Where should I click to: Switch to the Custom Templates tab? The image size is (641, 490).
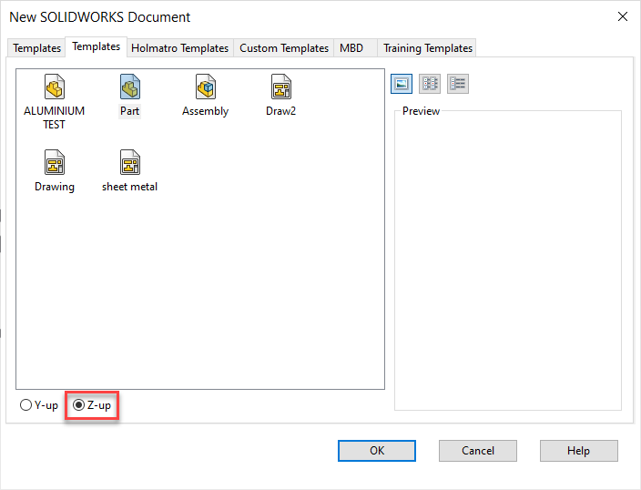pyautogui.click(x=284, y=48)
